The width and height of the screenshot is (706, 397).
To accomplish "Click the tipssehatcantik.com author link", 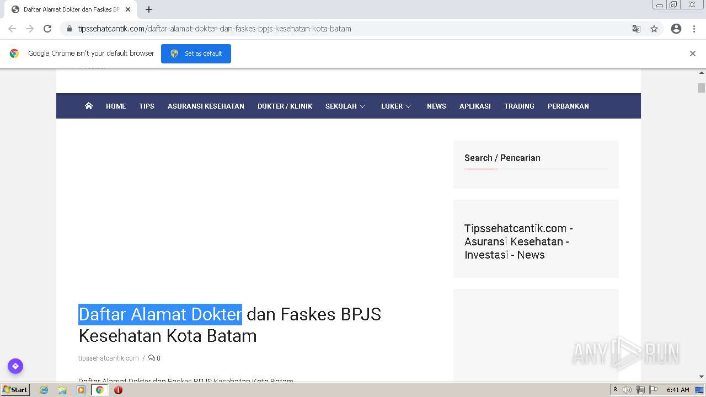I will [x=109, y=358].
